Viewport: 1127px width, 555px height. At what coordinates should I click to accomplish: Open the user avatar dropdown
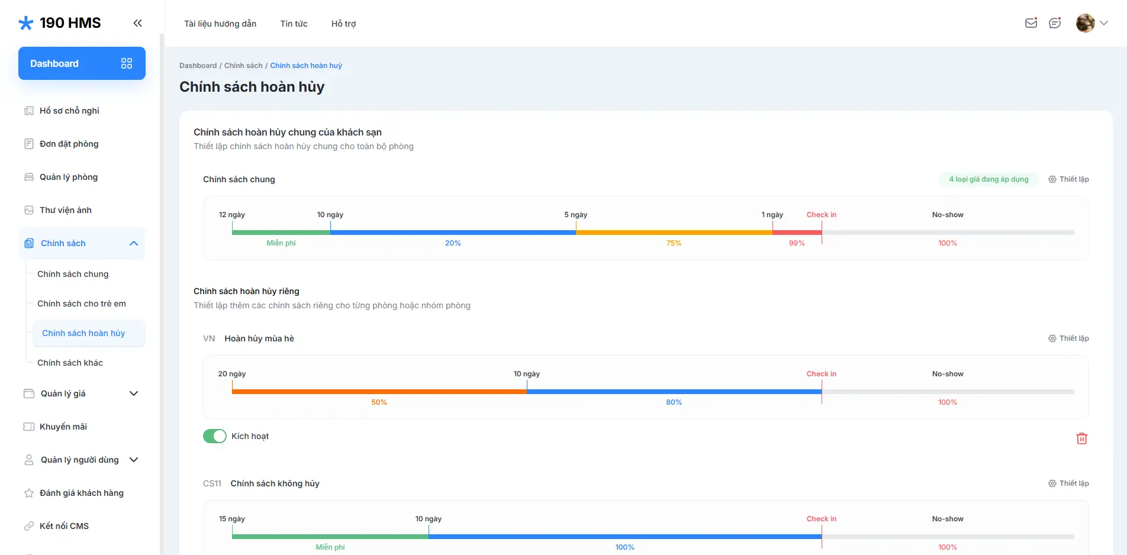pyautogui.click(x=1091, y=23)
